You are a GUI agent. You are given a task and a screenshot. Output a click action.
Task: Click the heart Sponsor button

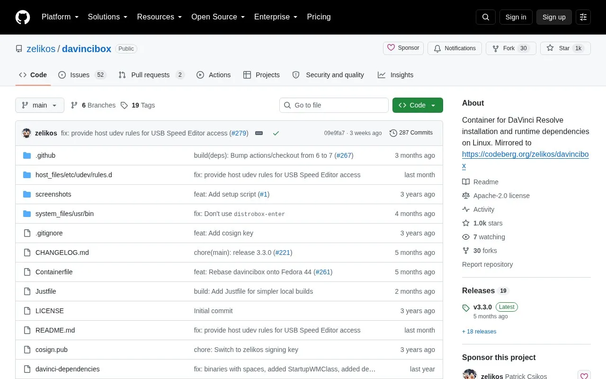(x=403, y=48)
